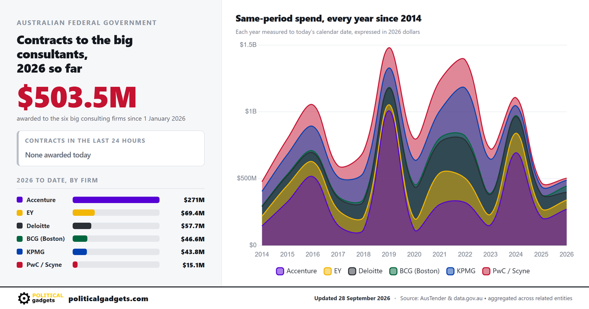This screenshot has width=589, height=309.
Task: Click the green BCG (Boston) swatch in firm list
Action: (20, 239)
